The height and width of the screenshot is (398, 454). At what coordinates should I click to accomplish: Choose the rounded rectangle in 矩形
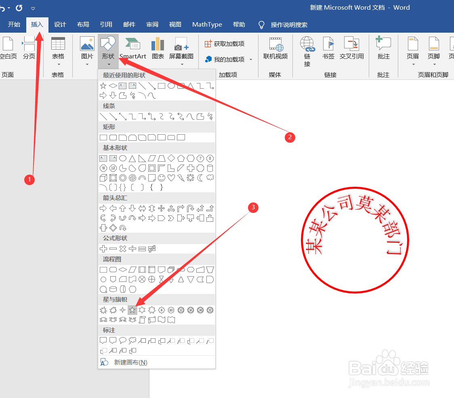coord(113,137)
